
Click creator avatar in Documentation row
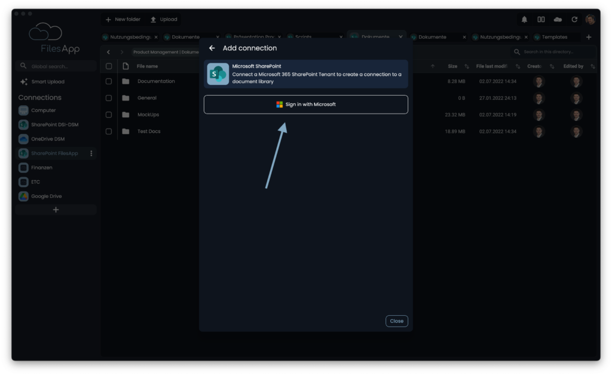(539, 81)
